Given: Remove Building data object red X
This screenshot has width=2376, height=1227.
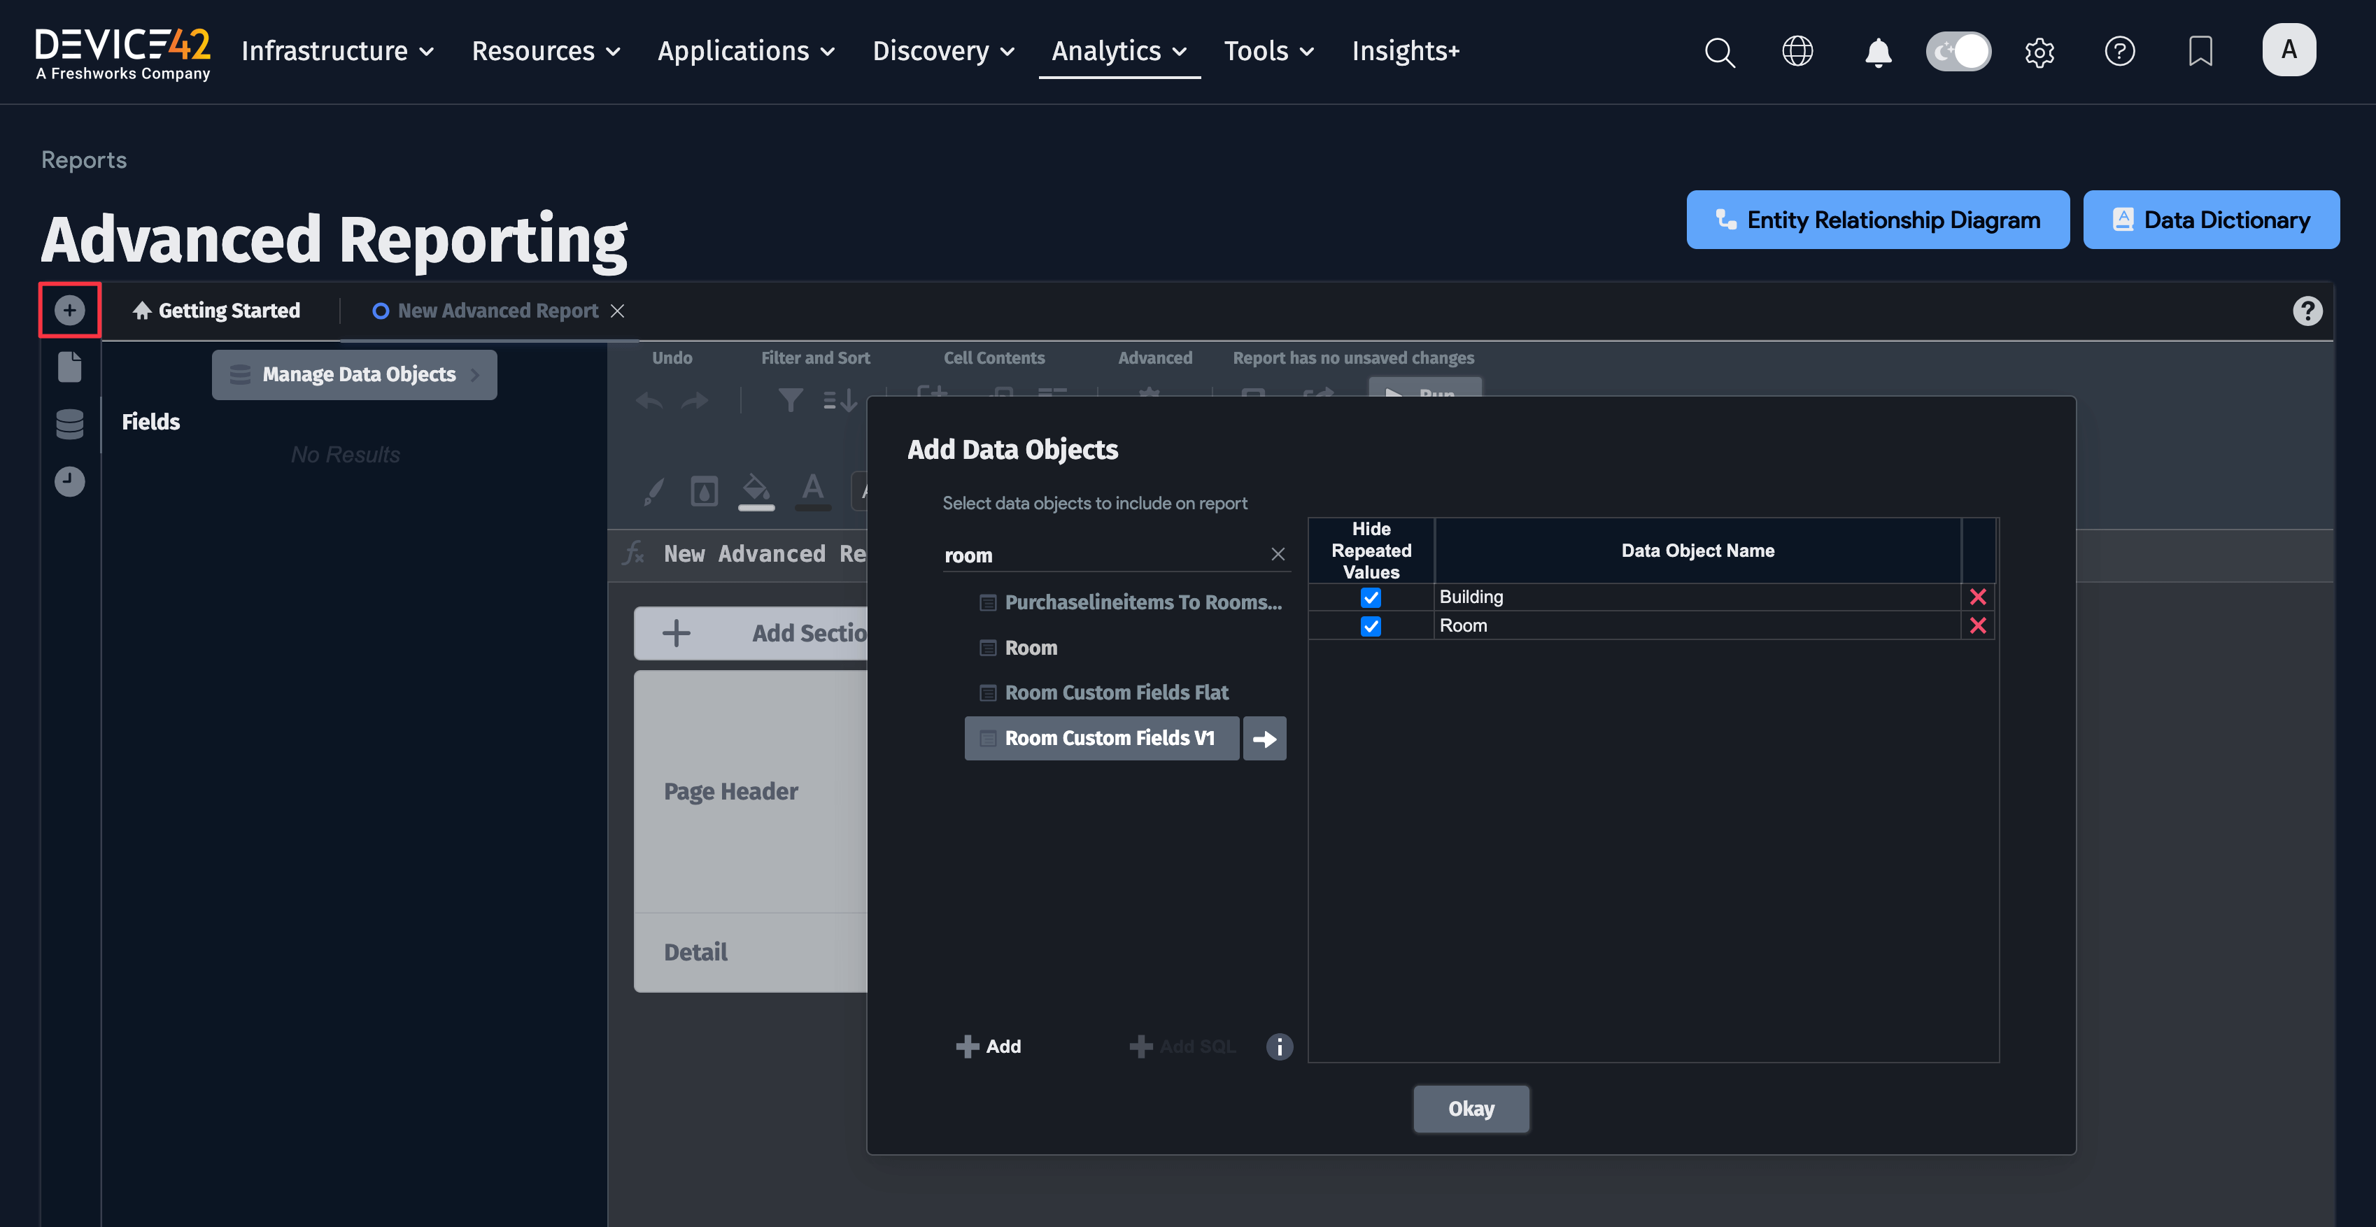Looking at the screenshot, I should click(x=1977, y=597).
